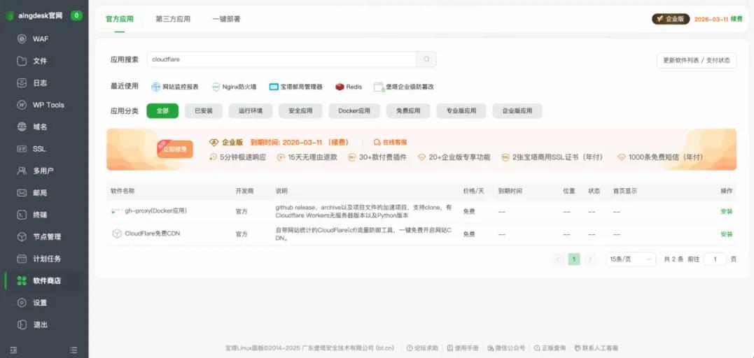Screen dimensions: 754x358
Task: Click the green notification badge showing 0
Action: pos(76,15)
